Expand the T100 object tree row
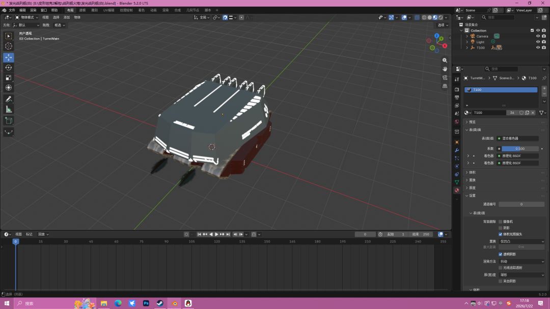This screenshot has width=550, height=309. coord(467,48)
